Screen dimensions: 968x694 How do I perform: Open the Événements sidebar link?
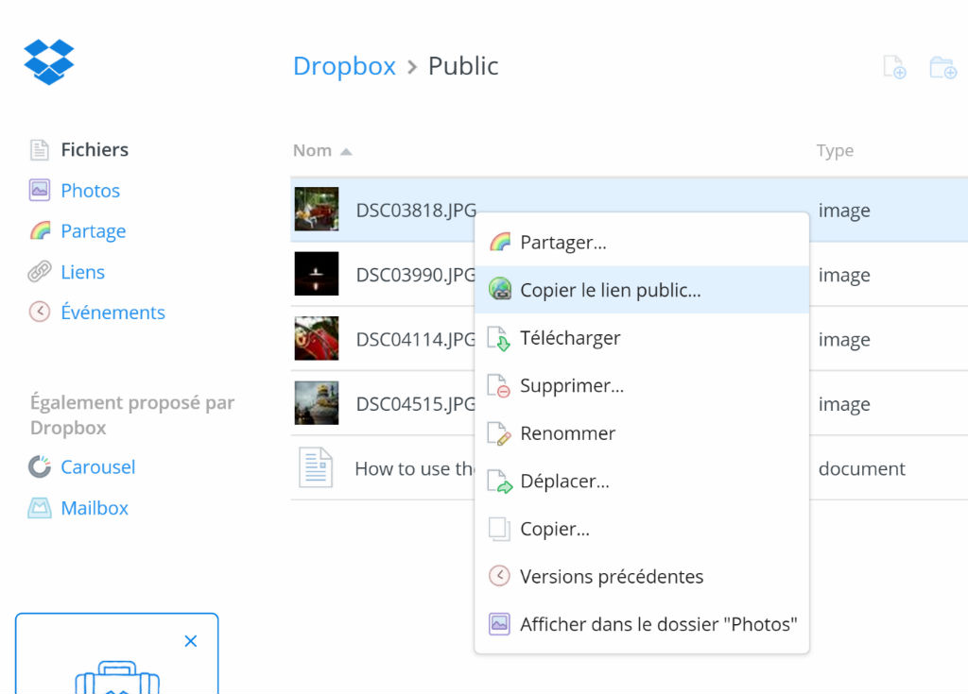113,313
